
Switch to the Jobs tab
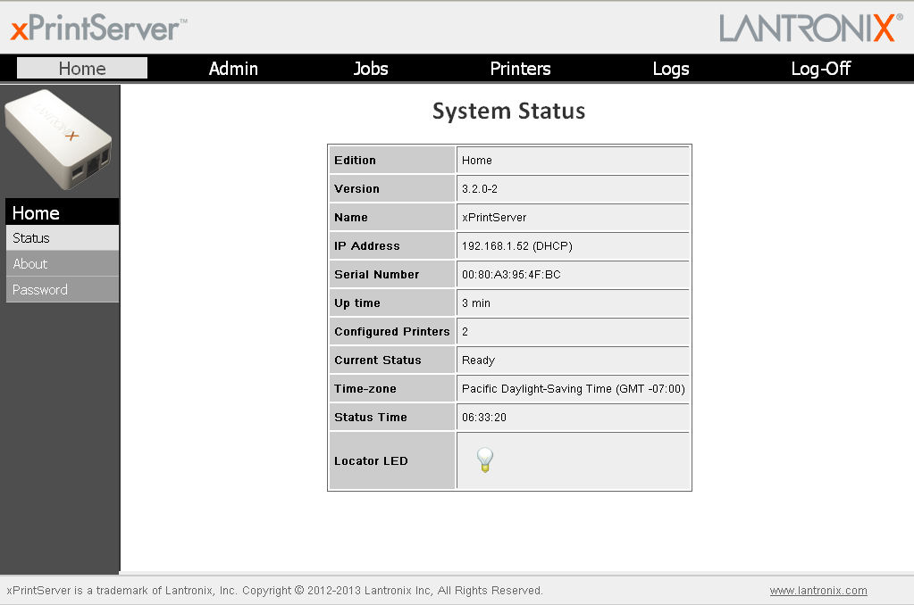tap(371, 69)
